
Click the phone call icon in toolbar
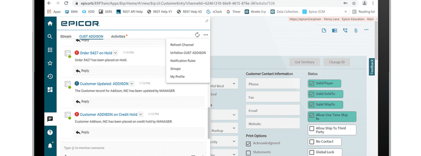(x=345, y=30)
